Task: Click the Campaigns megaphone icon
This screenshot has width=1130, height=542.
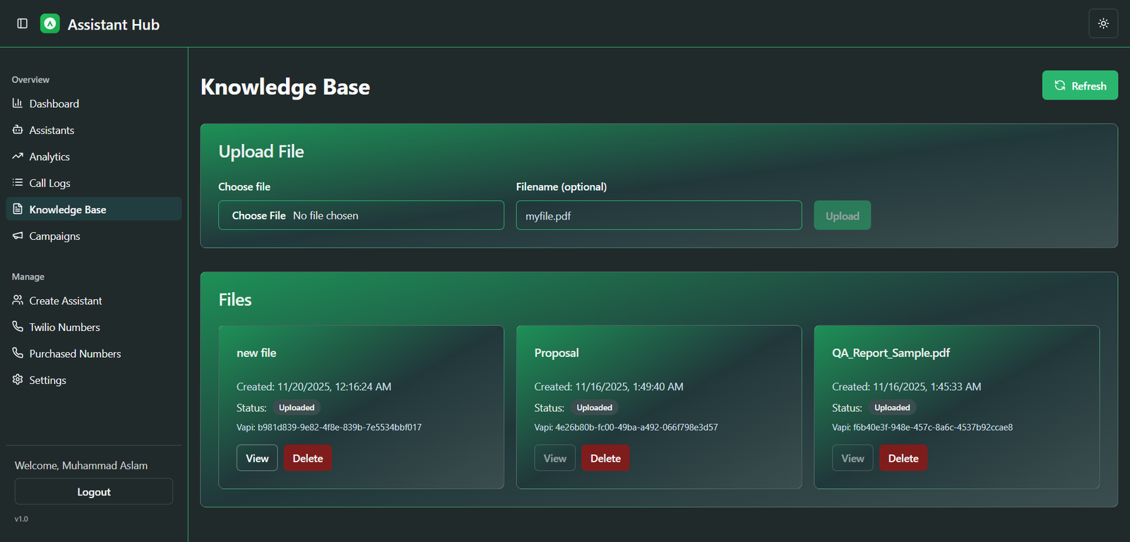Action: click(x=18, y=236)
